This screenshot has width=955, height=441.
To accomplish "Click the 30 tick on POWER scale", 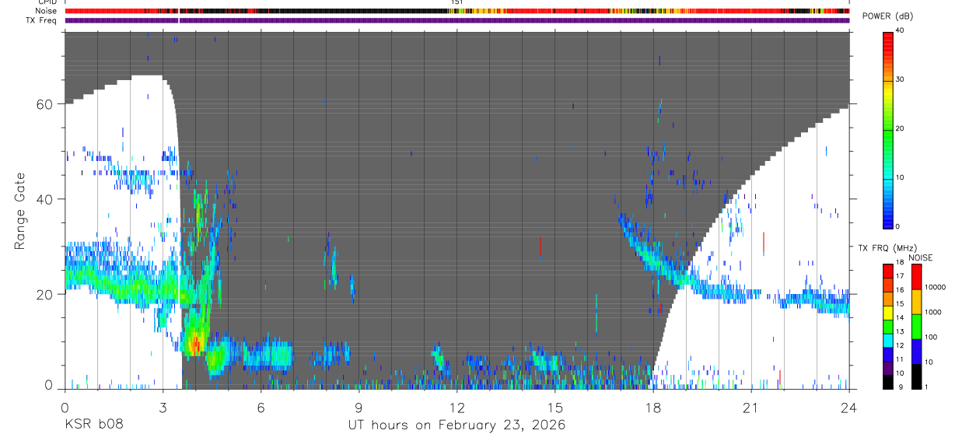I will tap(900, 79).
